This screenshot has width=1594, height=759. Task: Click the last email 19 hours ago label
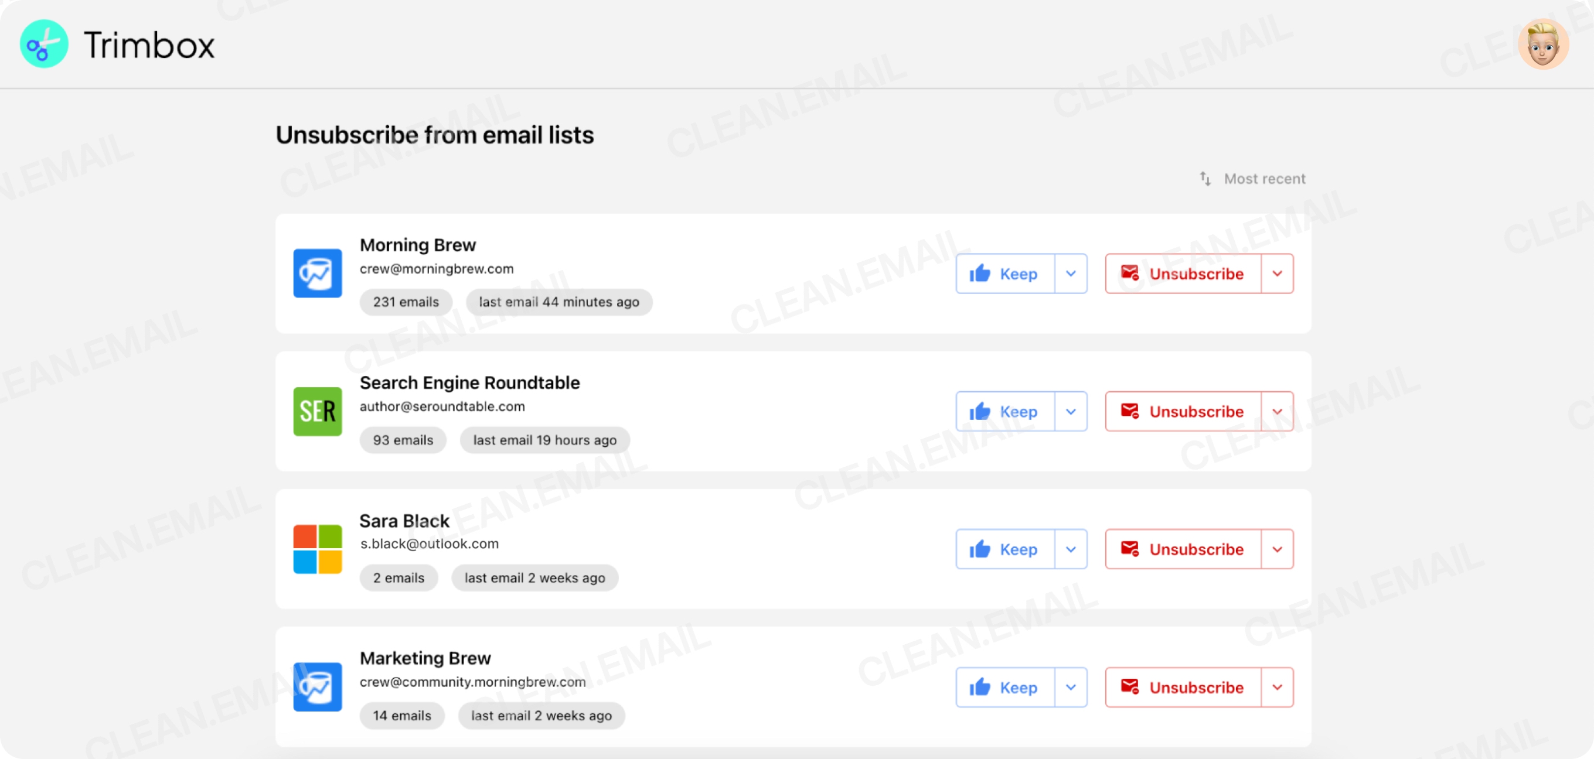tap(544, 440)
